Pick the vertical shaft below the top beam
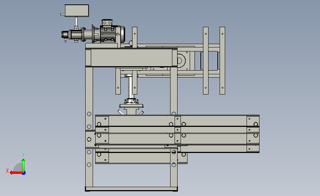Screen dimensions: 320x196 click(x=130, y=87)
